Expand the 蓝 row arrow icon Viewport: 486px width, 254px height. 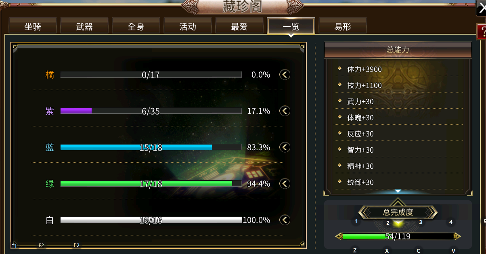pos(285,147)
